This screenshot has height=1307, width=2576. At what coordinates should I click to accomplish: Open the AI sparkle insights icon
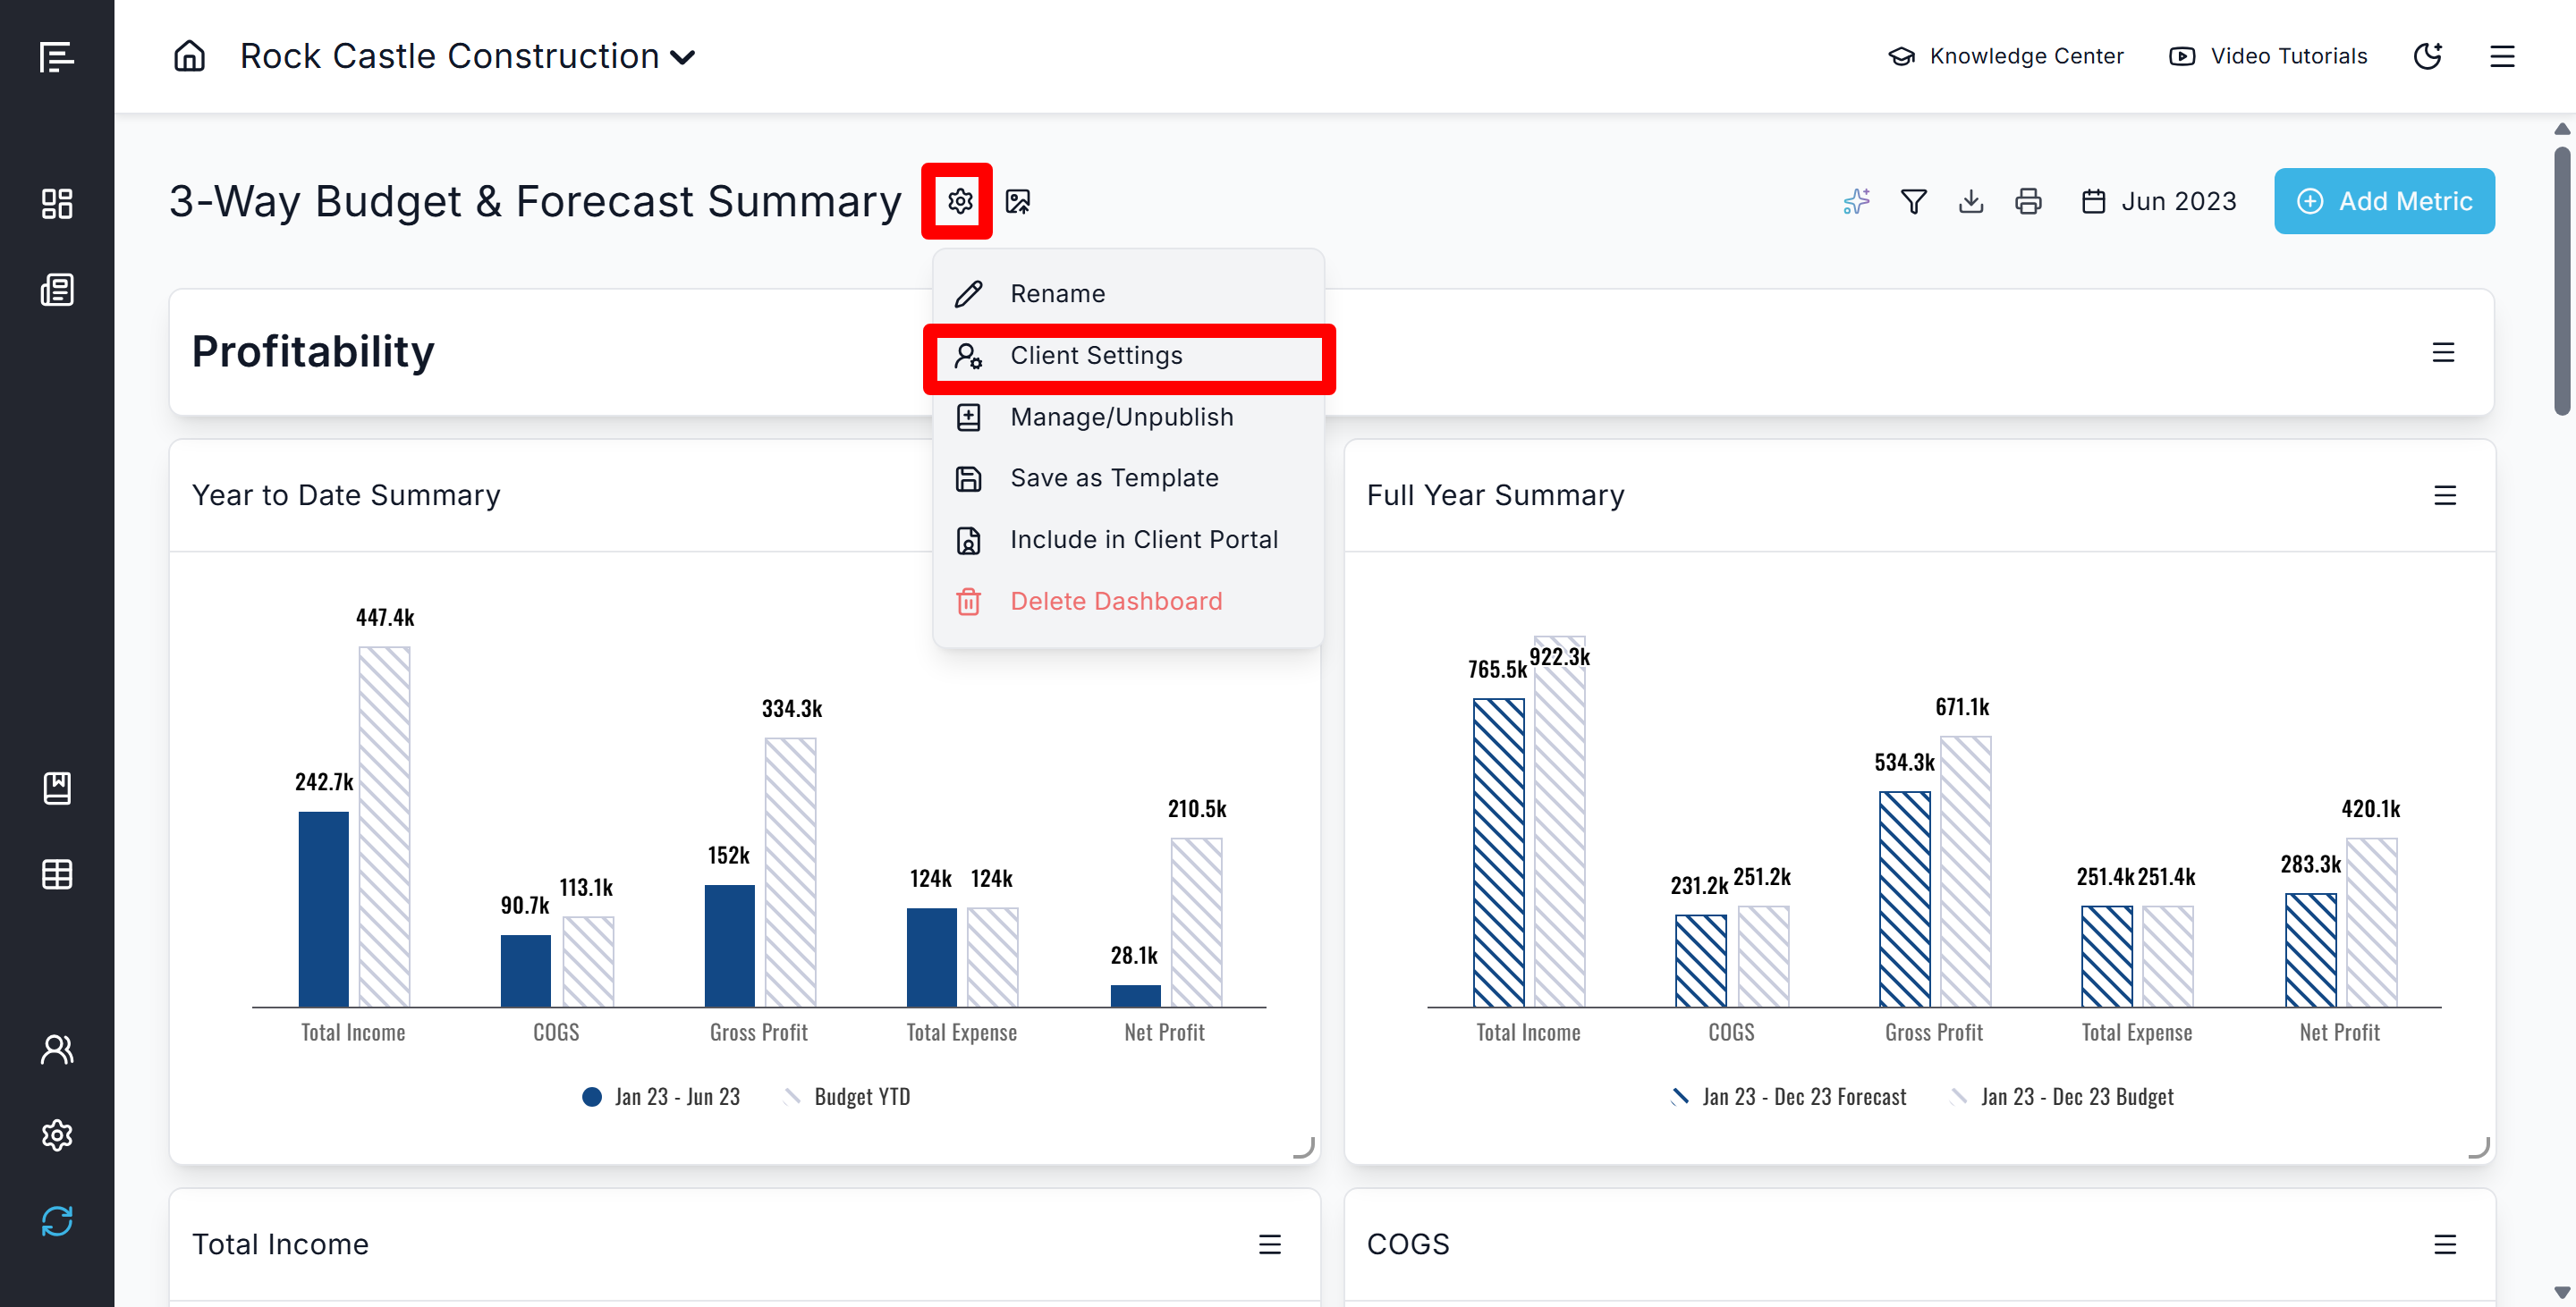click(1855, 201)
